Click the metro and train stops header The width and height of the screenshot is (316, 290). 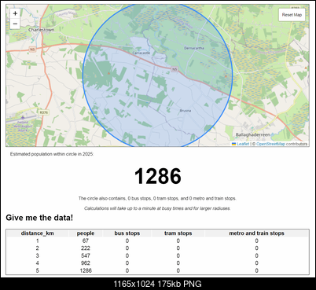click(x=256, y=233)
